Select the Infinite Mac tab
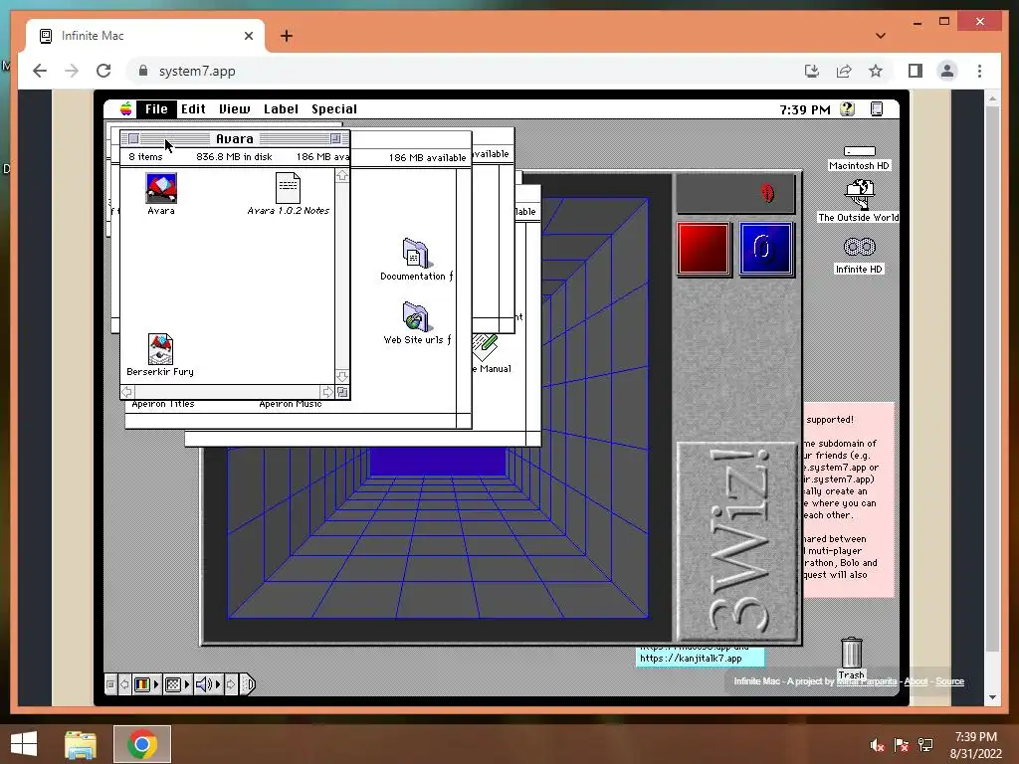This screenshot has height=764, width=1019. coord(145,36)
